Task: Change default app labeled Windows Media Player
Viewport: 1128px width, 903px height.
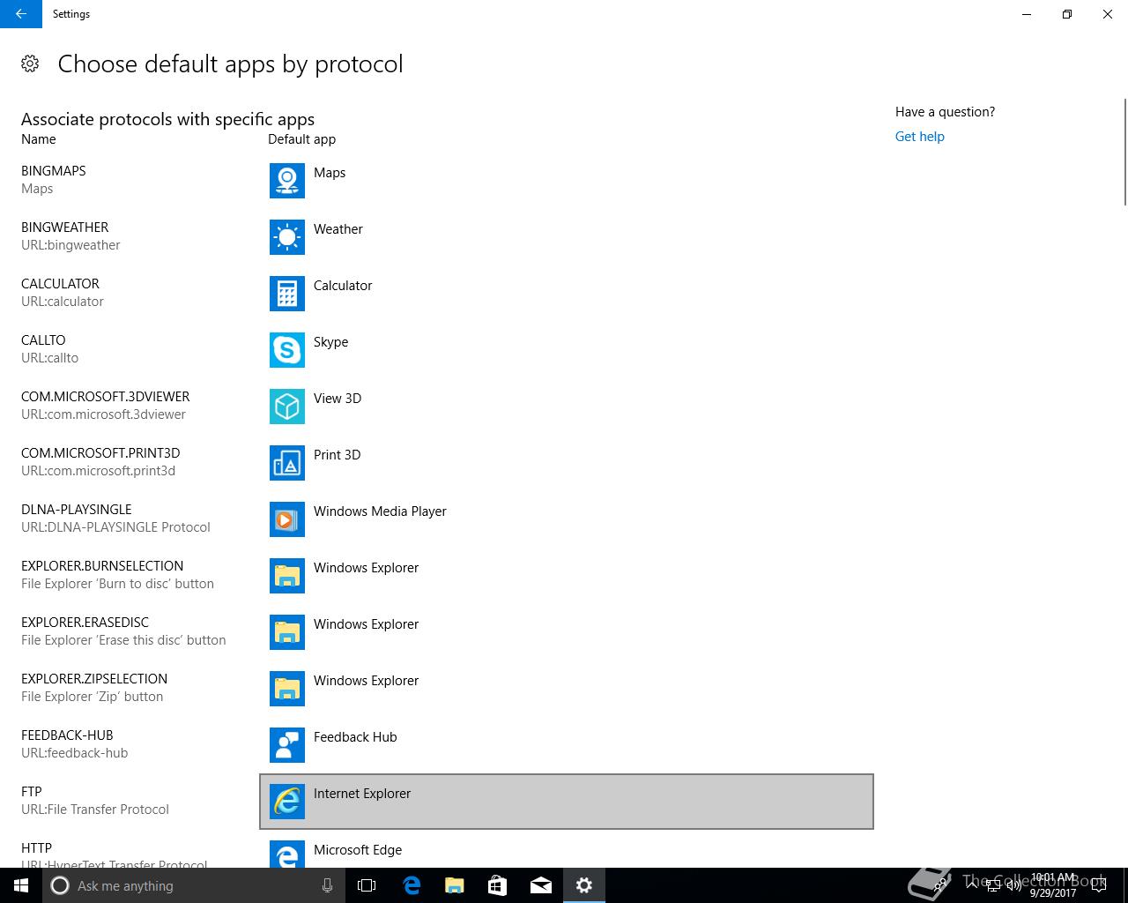Action: click(x=567, y=519)
